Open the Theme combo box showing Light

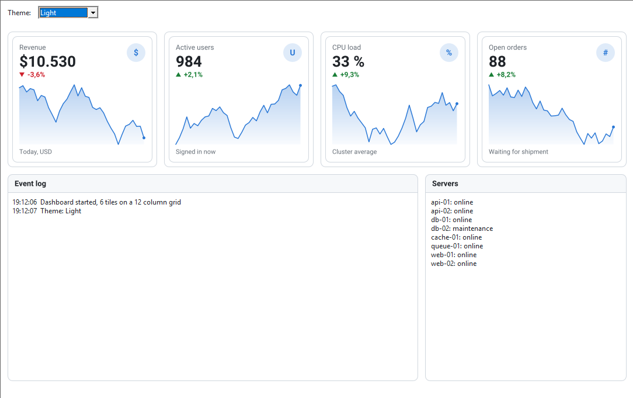click(68, 12)
